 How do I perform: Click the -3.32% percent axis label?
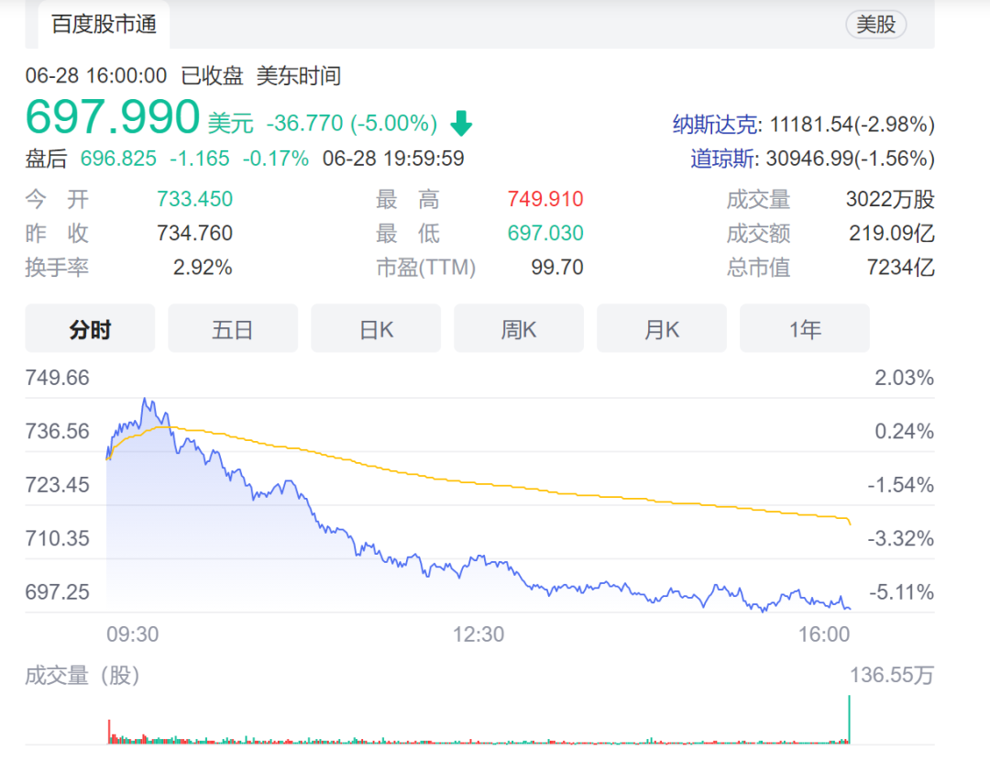(900, 539)
